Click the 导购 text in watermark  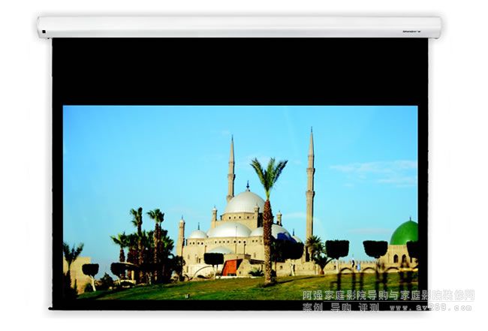(341, 307)
